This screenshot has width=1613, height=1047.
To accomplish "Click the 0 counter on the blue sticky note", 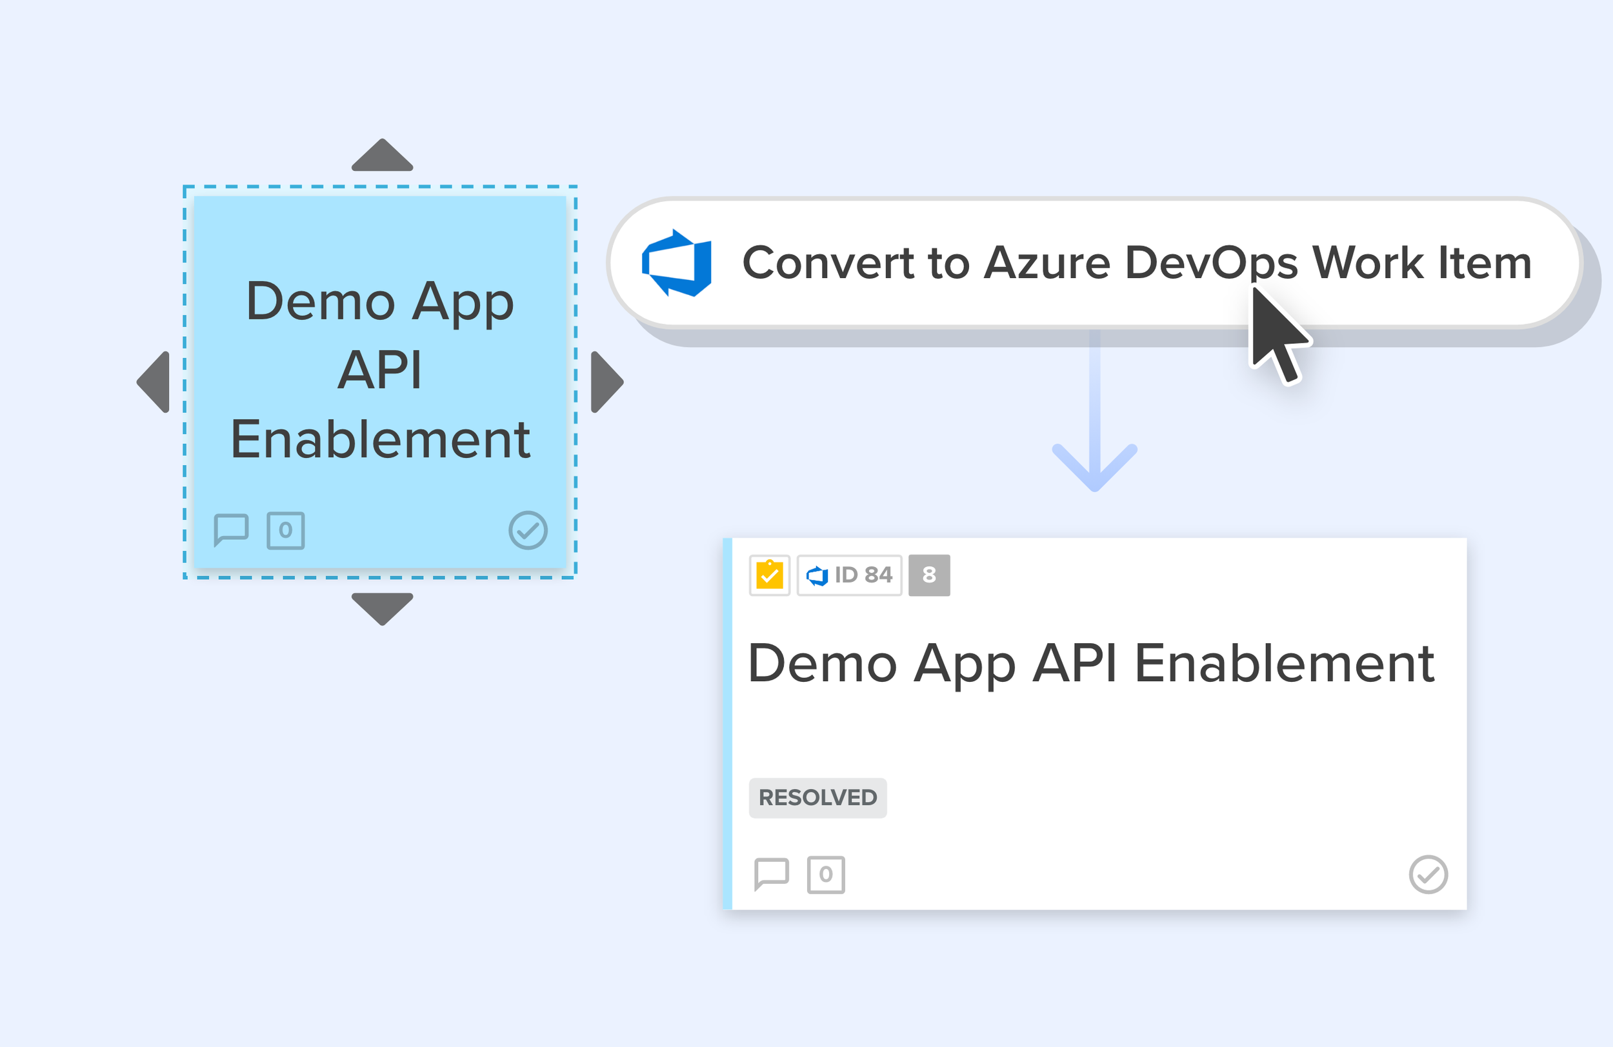I will [x=285, y=530].
